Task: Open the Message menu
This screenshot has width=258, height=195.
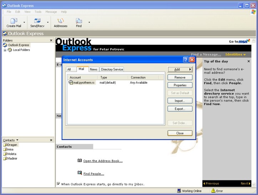Action: pos(51,12)
